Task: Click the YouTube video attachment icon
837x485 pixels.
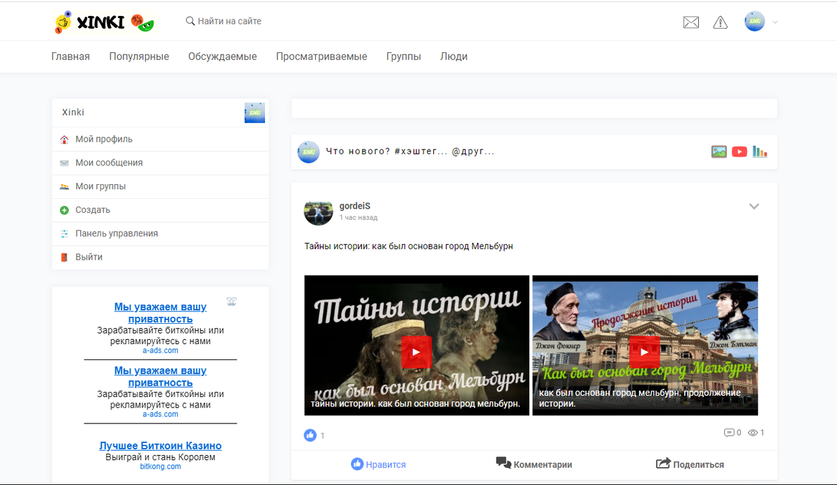Action: 739,151
